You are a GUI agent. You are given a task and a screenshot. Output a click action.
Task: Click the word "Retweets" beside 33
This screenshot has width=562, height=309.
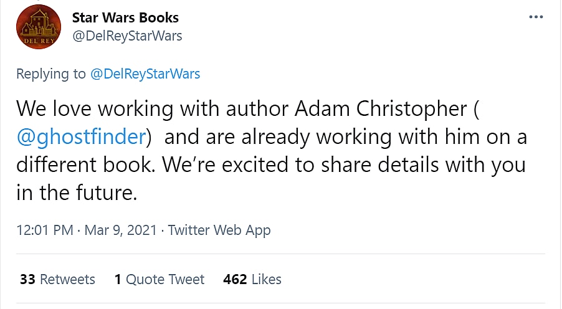(67, 279)
